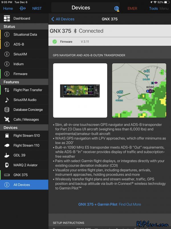View the GNX 375 product photo
The width and height of the screenshot is (171, 229).
(x=80, y=90)
